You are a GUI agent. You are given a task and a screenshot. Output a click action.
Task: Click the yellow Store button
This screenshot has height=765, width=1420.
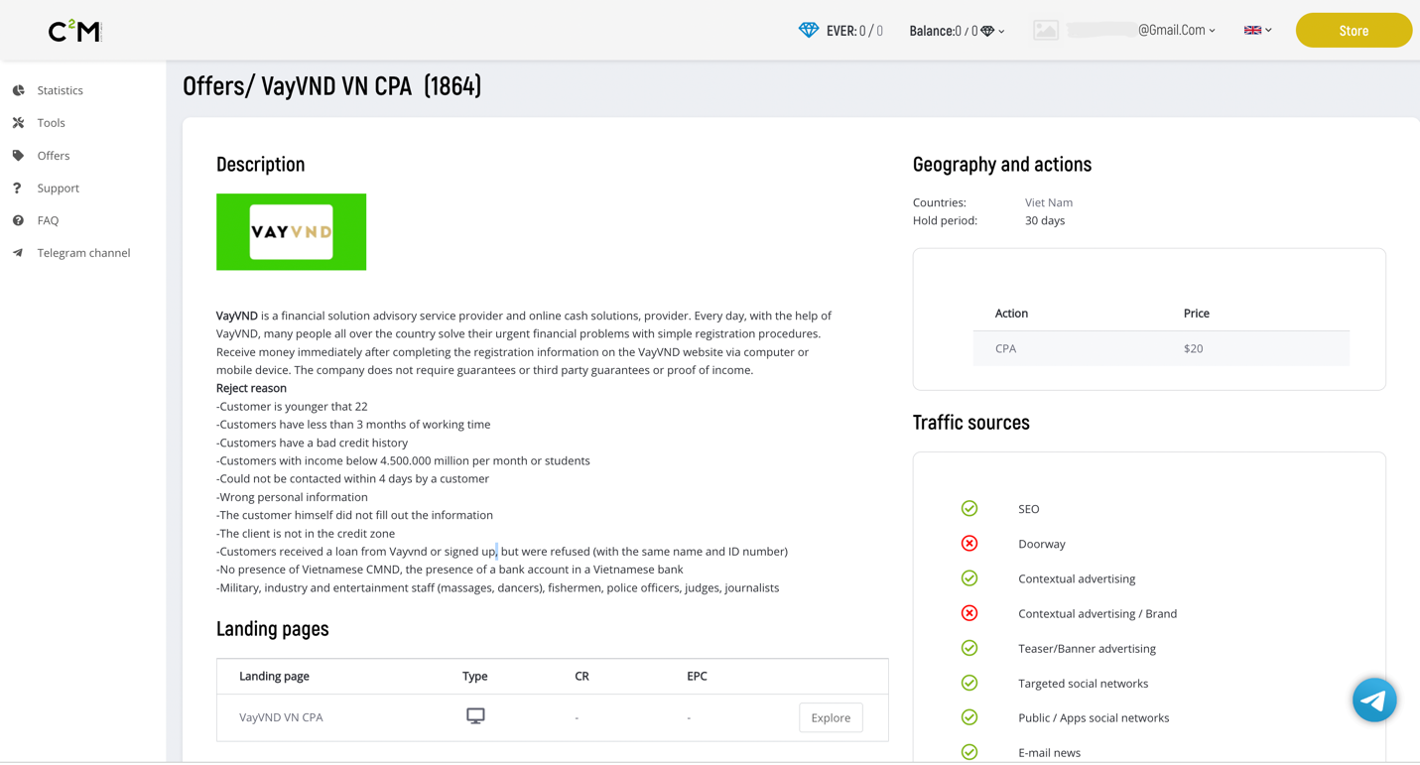1354,31
